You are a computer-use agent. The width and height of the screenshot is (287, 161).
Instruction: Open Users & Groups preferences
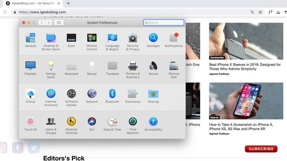(51, 126)
